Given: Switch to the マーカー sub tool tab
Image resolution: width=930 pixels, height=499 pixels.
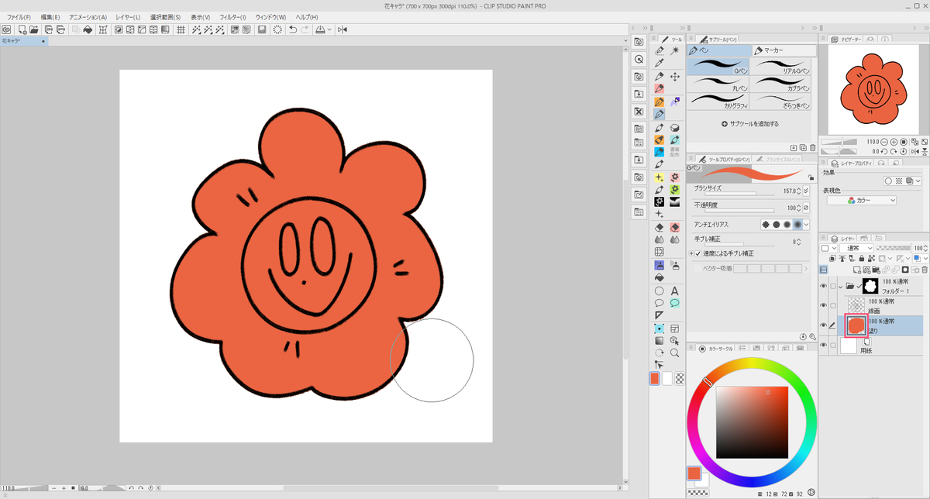Looking at the screenshot, I should click(784, 50).
